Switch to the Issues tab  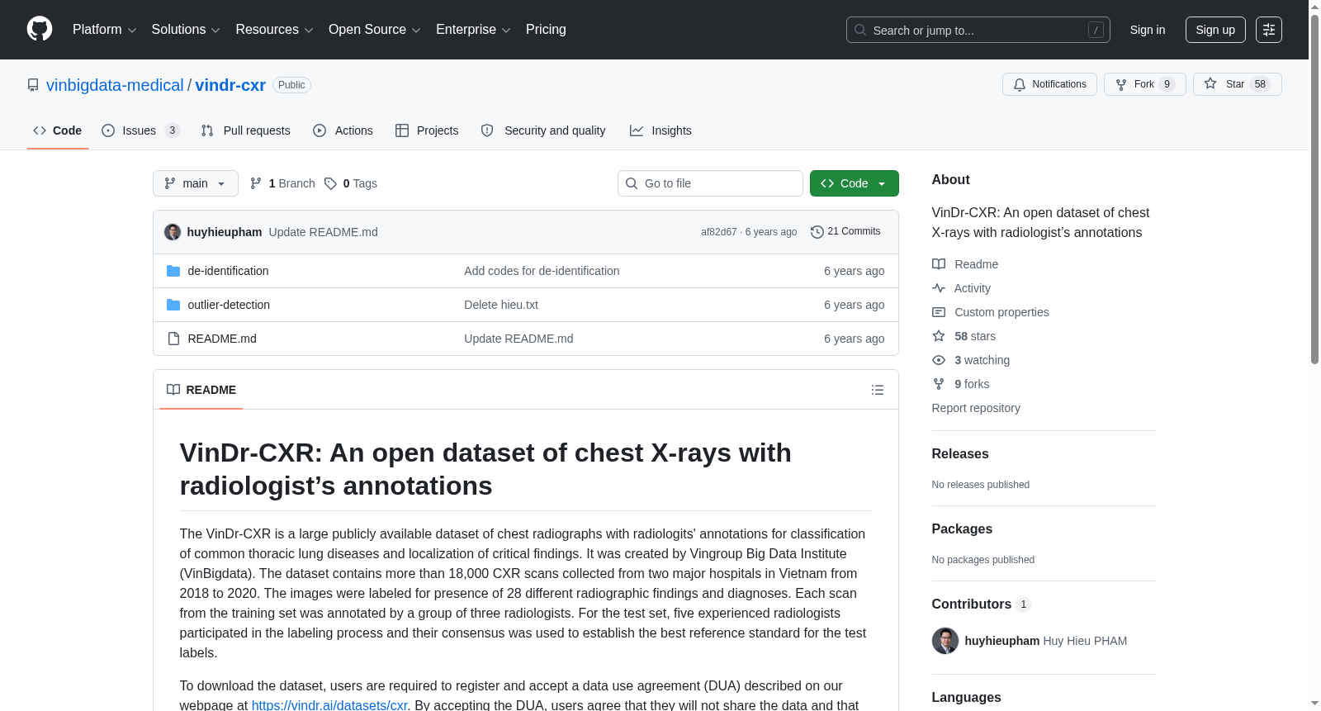click(140, 130)
